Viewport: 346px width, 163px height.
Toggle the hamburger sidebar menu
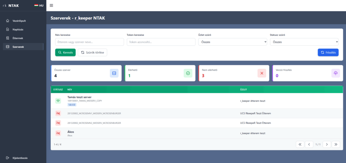click(x=51, y=5)
